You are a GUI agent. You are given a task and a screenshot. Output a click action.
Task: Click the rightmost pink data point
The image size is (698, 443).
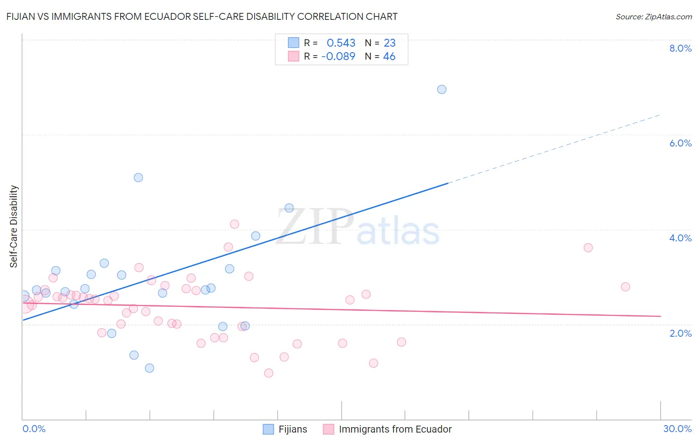click(x=626, y=287)
